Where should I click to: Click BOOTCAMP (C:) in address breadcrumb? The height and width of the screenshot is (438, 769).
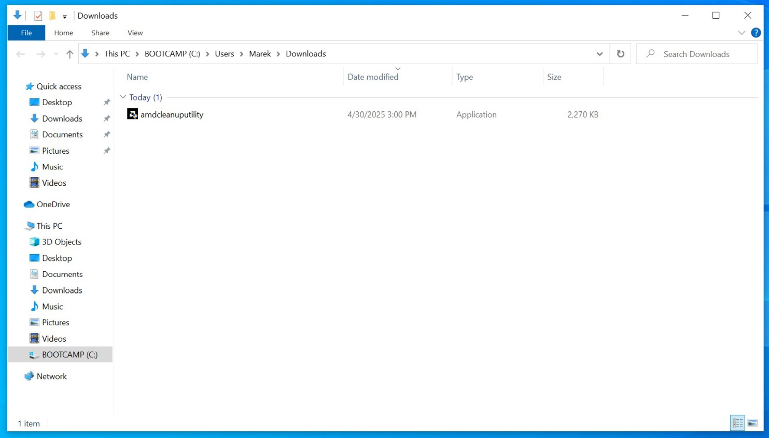pyautogui.click(x=172, y=54)
